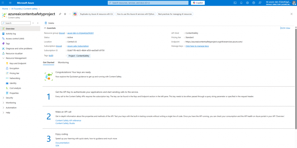Expand the Monitoring section in the sidebar
The height and width of the screenshot is (148, 297).
(x=3, y=103)
